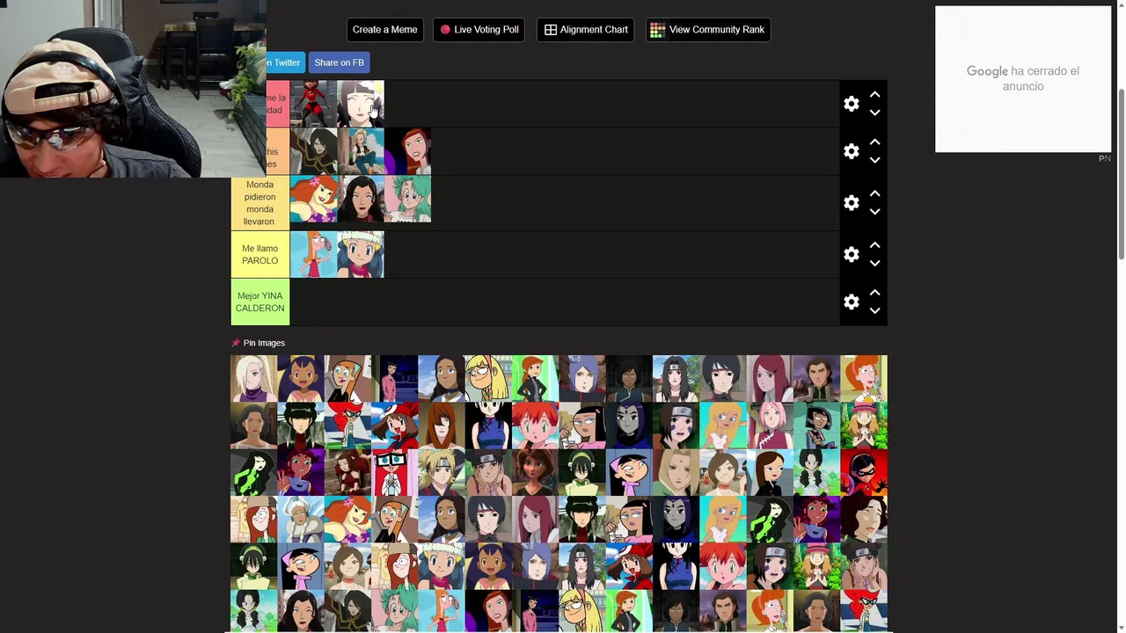The image size is (1126, 633).
Task: Select the Mejor YINA CALDERON tier label
Action: click(x=260, y=302)
